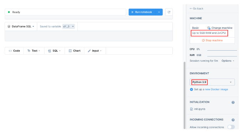The image size is (241, 133).
Task: Click the Code brackets icon
Action: click(x=10, y=51)
